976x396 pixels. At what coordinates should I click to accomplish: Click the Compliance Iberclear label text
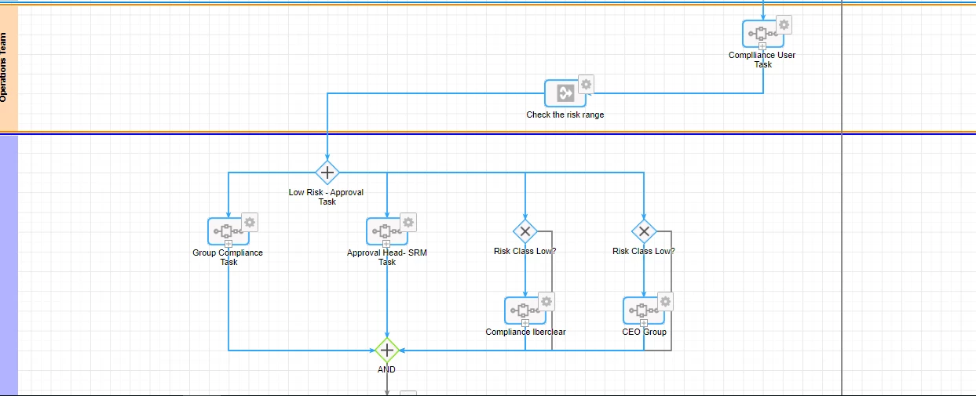point(525,332)
